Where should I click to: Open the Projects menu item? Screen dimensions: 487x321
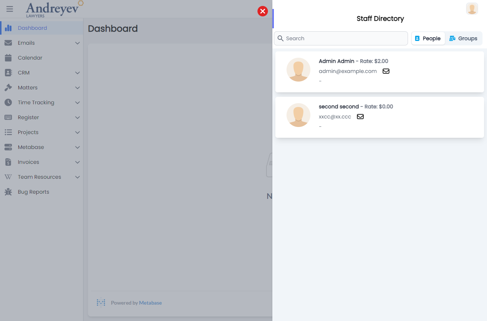pos(28,132)
